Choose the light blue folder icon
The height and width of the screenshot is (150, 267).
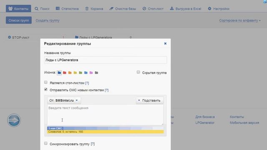pyautogui.click(x=86, y=73)
